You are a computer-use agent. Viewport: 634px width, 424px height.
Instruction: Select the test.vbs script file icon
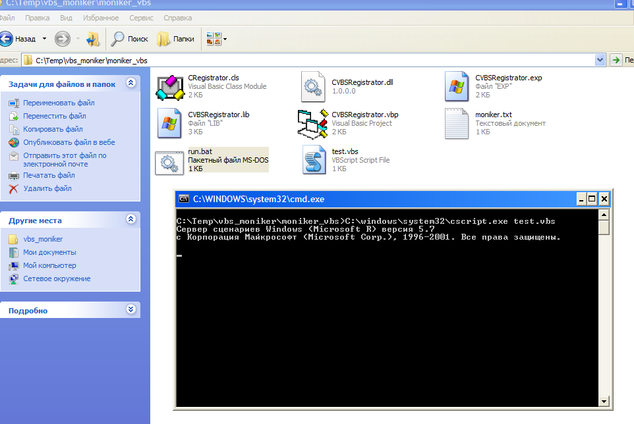tap(314, 160)
